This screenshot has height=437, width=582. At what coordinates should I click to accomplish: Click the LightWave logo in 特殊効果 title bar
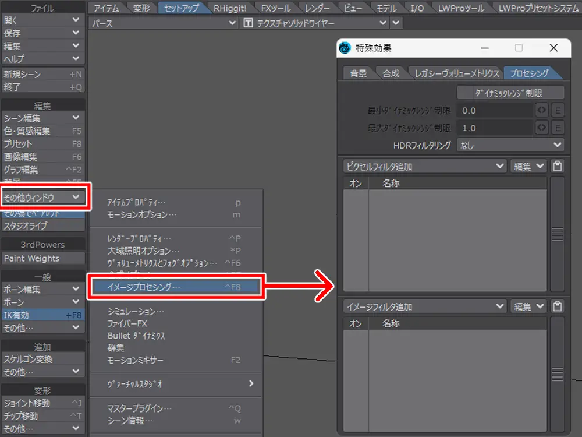point(345,48)
